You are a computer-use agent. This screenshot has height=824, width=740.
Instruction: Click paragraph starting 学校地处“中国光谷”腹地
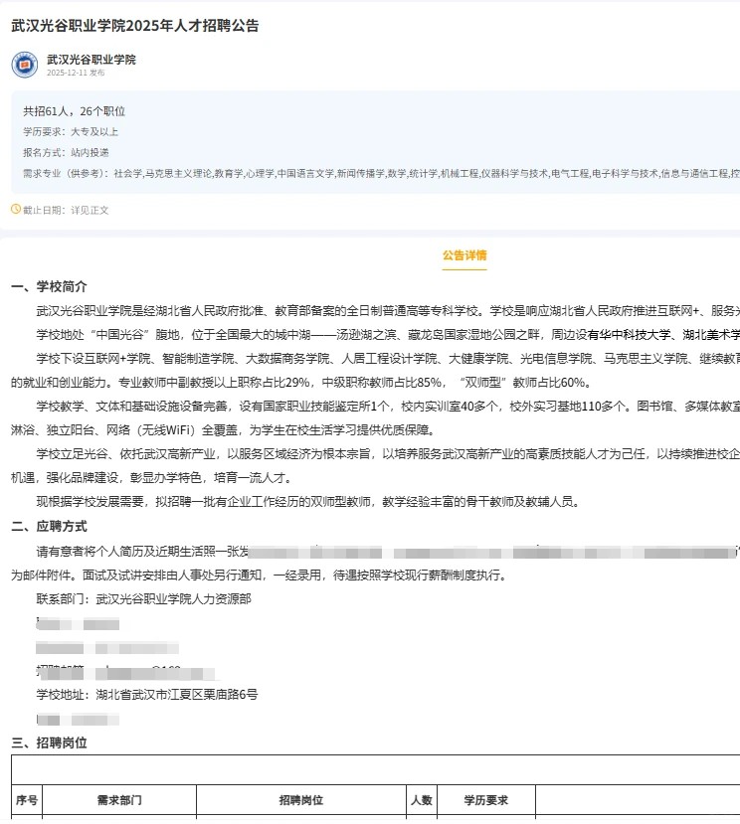[x=388, y=335]
